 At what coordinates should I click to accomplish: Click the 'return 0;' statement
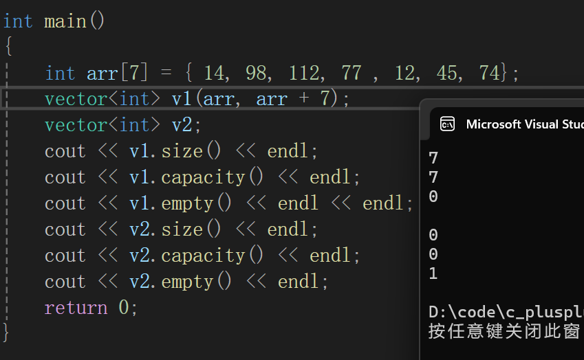pos(91,308)
